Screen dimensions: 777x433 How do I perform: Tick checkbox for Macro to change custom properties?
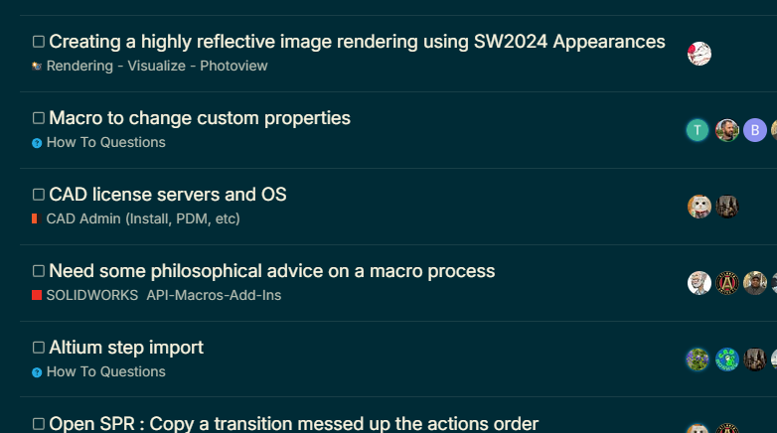(39, 118)
